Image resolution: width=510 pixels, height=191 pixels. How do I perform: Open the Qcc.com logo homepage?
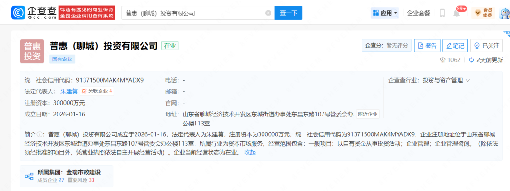tap(34, 13)
